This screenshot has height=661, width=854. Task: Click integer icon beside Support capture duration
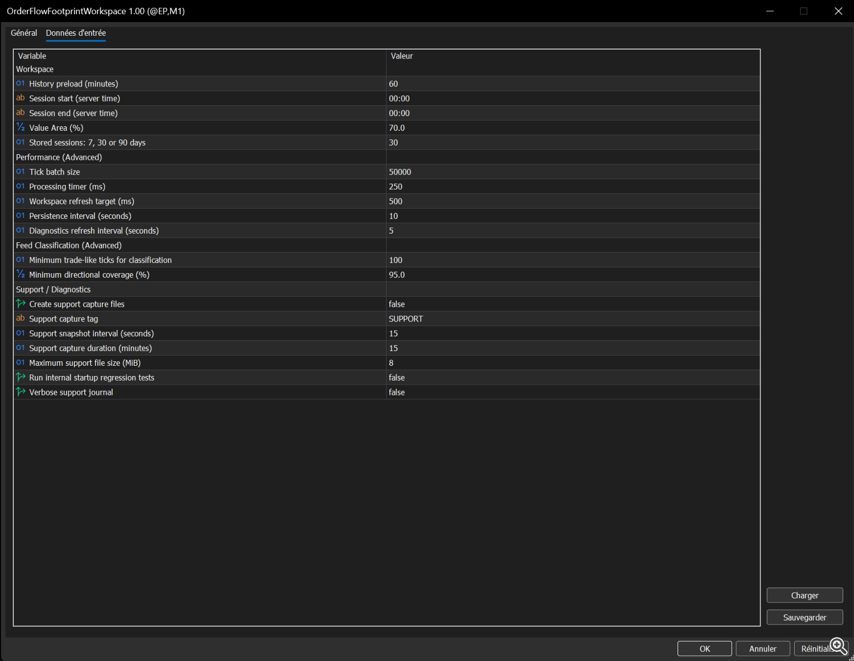pyautogui.click(x=20, y=348)
